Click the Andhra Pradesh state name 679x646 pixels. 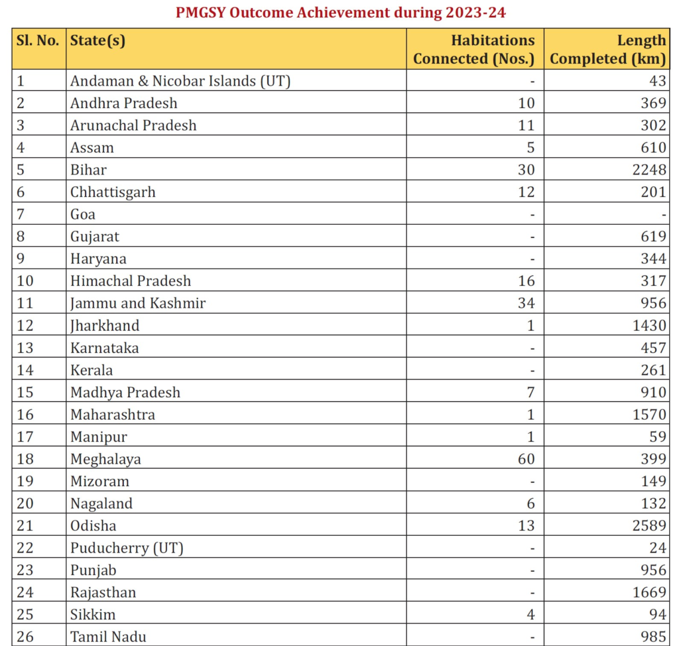(124, 103)
